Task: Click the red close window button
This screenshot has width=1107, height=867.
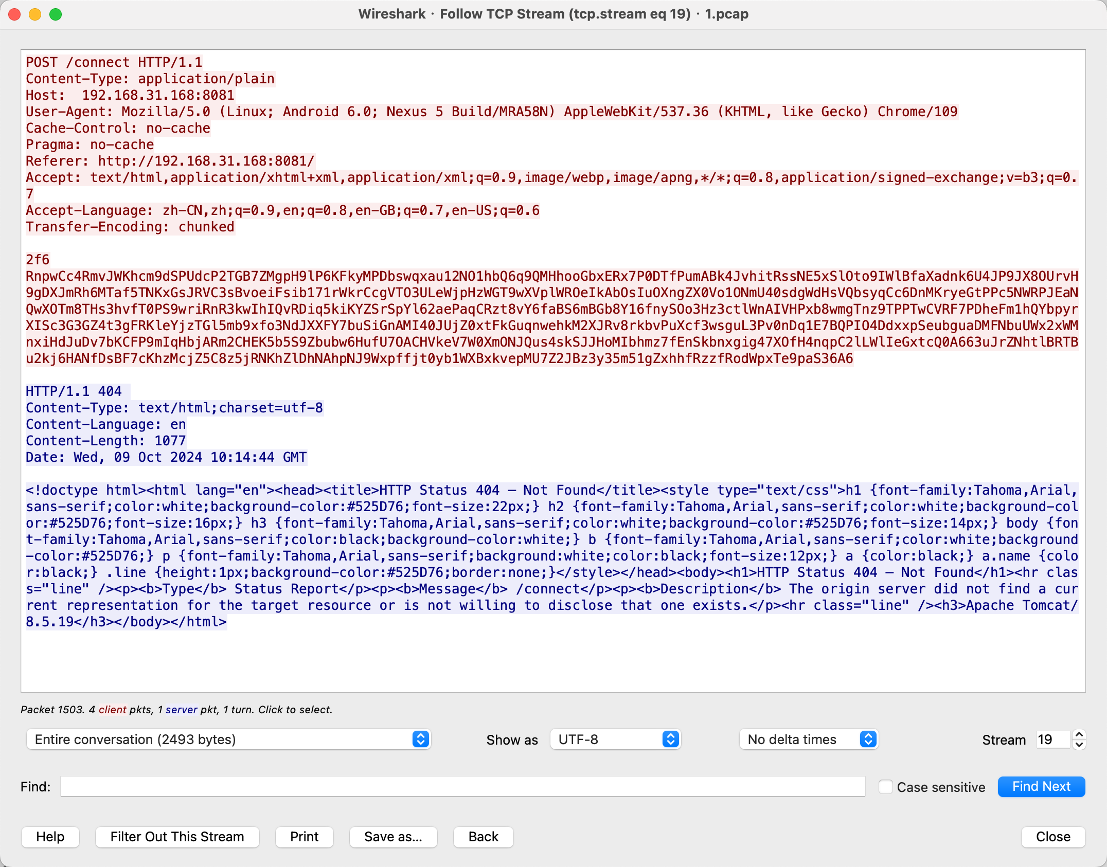Action: click(x=14, y=14)
